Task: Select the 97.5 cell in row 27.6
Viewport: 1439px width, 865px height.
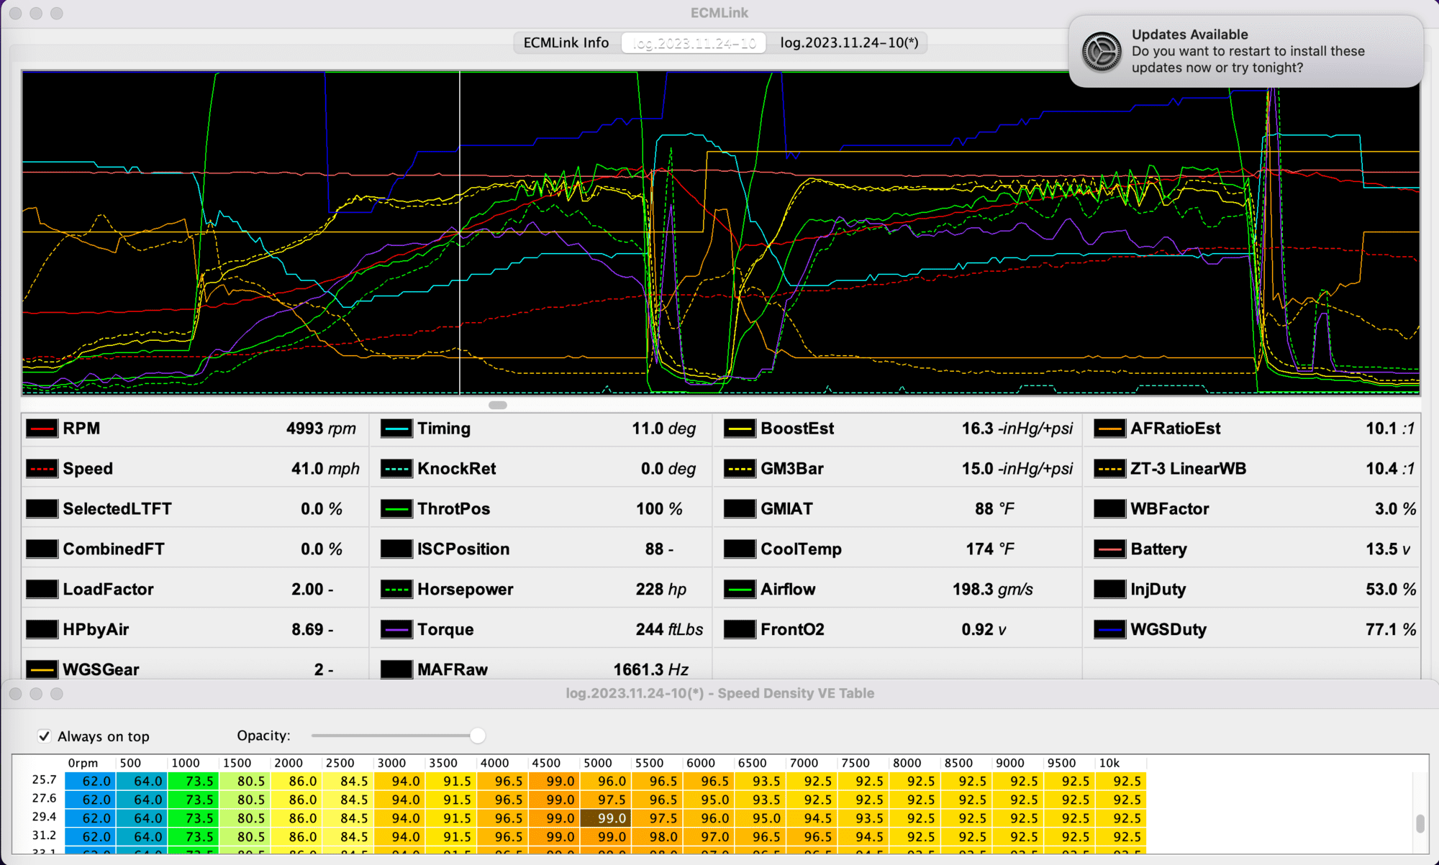Action: [x=606, y=800]
